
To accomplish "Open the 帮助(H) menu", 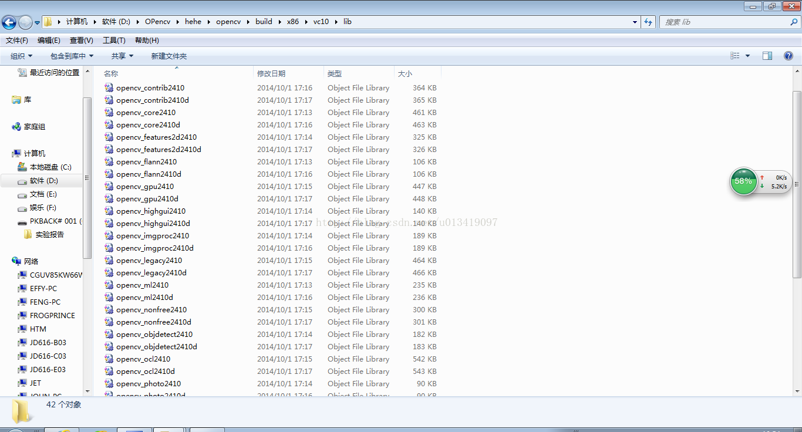I will (x=147, y=41).
